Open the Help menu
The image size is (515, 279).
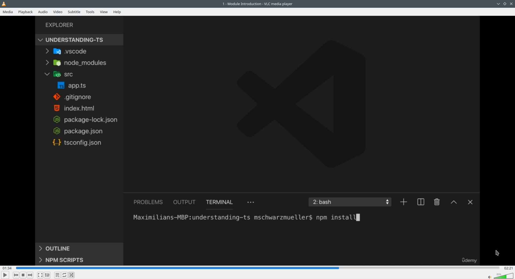[117, 12]
